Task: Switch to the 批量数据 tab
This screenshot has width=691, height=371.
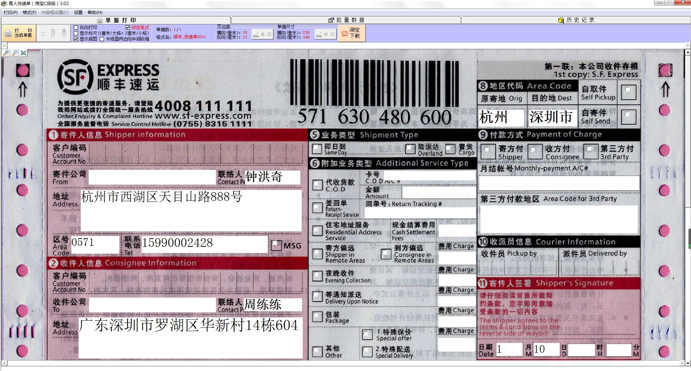Action: click(x=346, y=20)
